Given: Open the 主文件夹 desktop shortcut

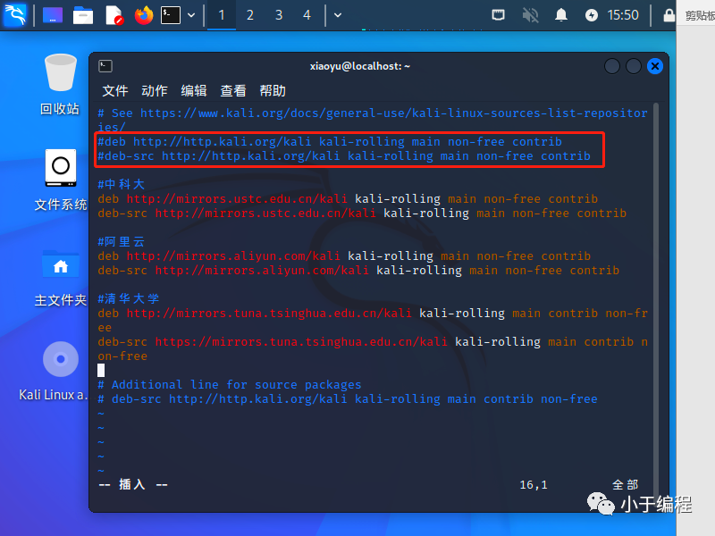Looking at the screenshot, I should 59,265.
